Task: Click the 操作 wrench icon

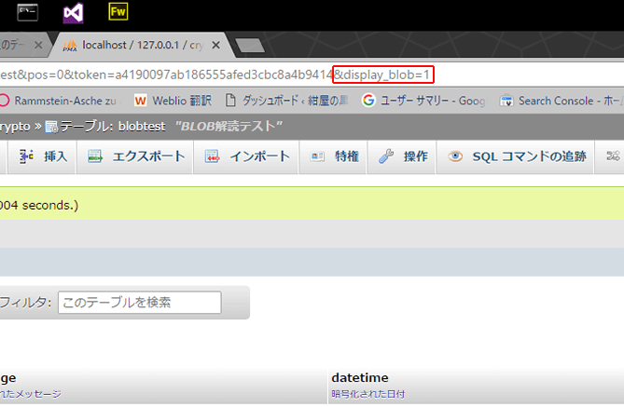Action: tap(386, 156)
